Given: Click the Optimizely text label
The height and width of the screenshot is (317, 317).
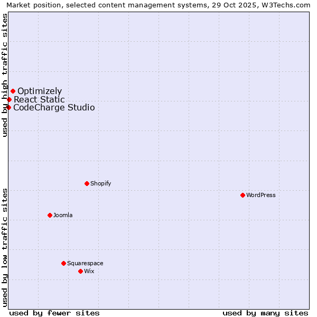Looking at the screenshot, I should tap(40, 91).
